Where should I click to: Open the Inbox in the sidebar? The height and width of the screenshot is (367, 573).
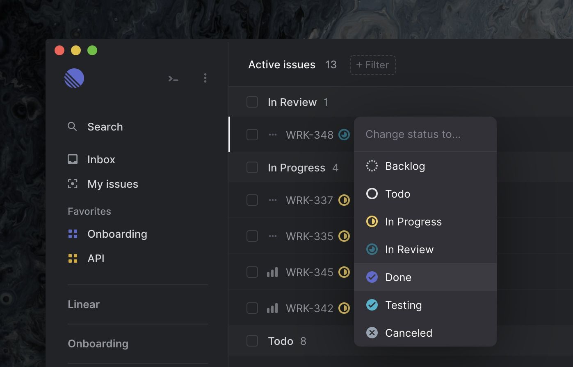point(101,160)
